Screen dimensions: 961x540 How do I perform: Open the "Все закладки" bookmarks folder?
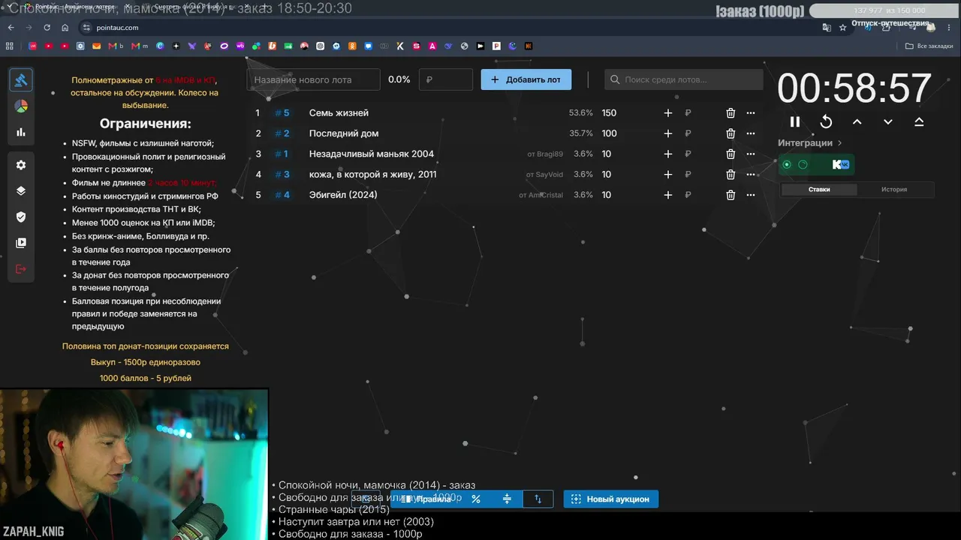(x=929, y=46)
